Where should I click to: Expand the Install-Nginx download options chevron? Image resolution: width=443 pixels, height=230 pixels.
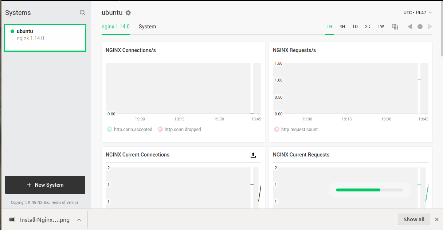pyautogui.click(x=79, y=219)
